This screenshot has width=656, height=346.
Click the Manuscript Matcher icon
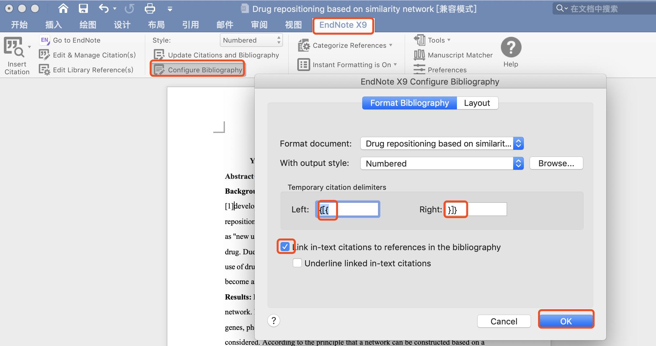[x=419, y=55]
